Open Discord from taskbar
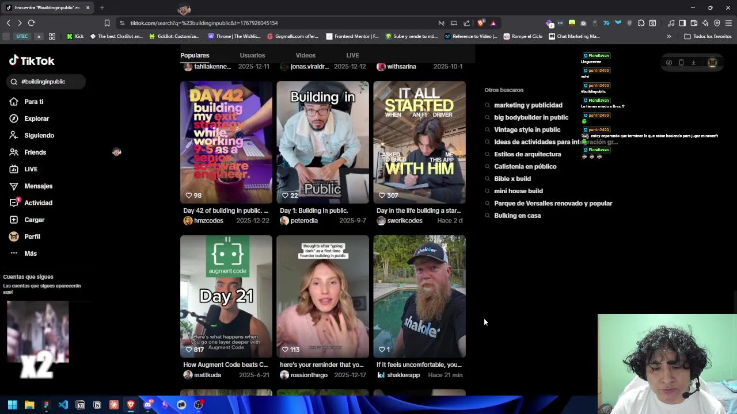This screenshot has width=737, height=414. (x=148, y=405)
